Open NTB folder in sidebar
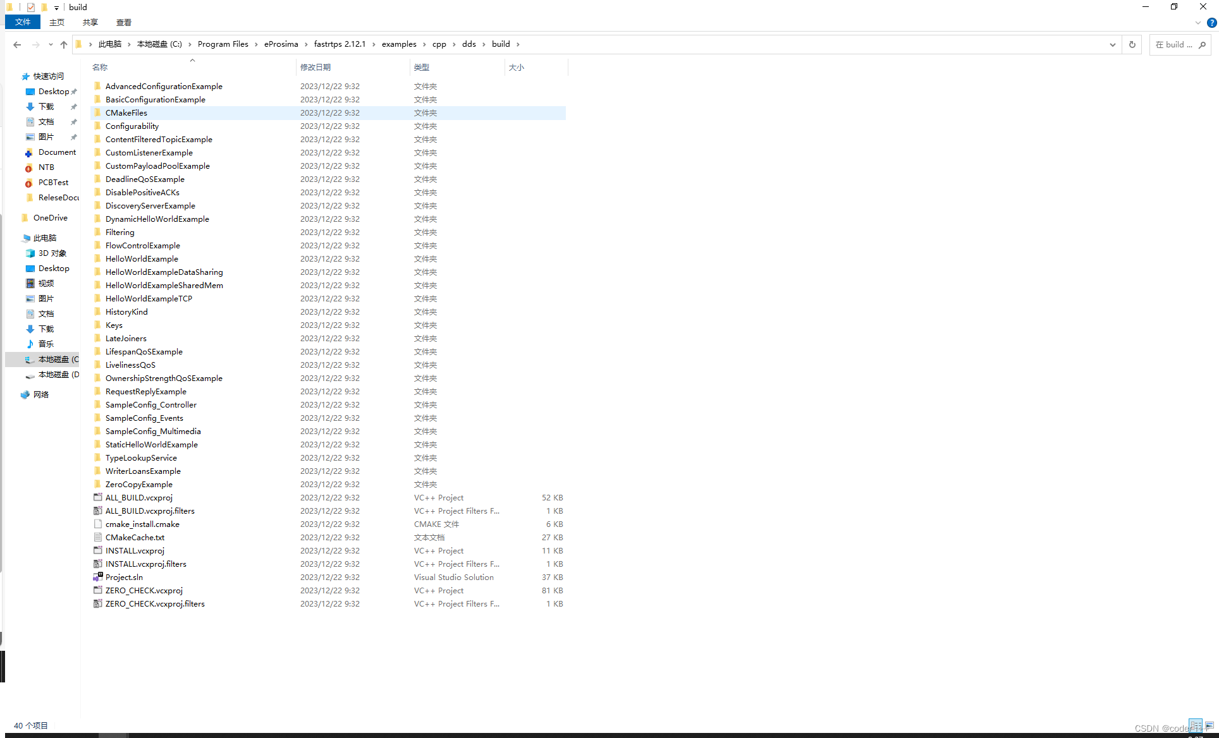 tap(46, 167)
